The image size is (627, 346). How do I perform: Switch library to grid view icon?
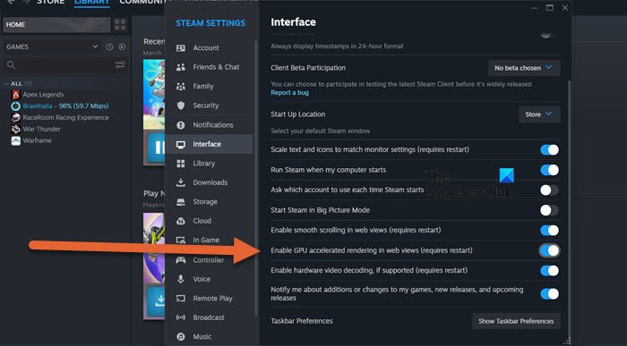tap(120, 25)
